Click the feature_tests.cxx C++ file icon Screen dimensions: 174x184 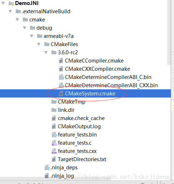(x=54, y=151)
